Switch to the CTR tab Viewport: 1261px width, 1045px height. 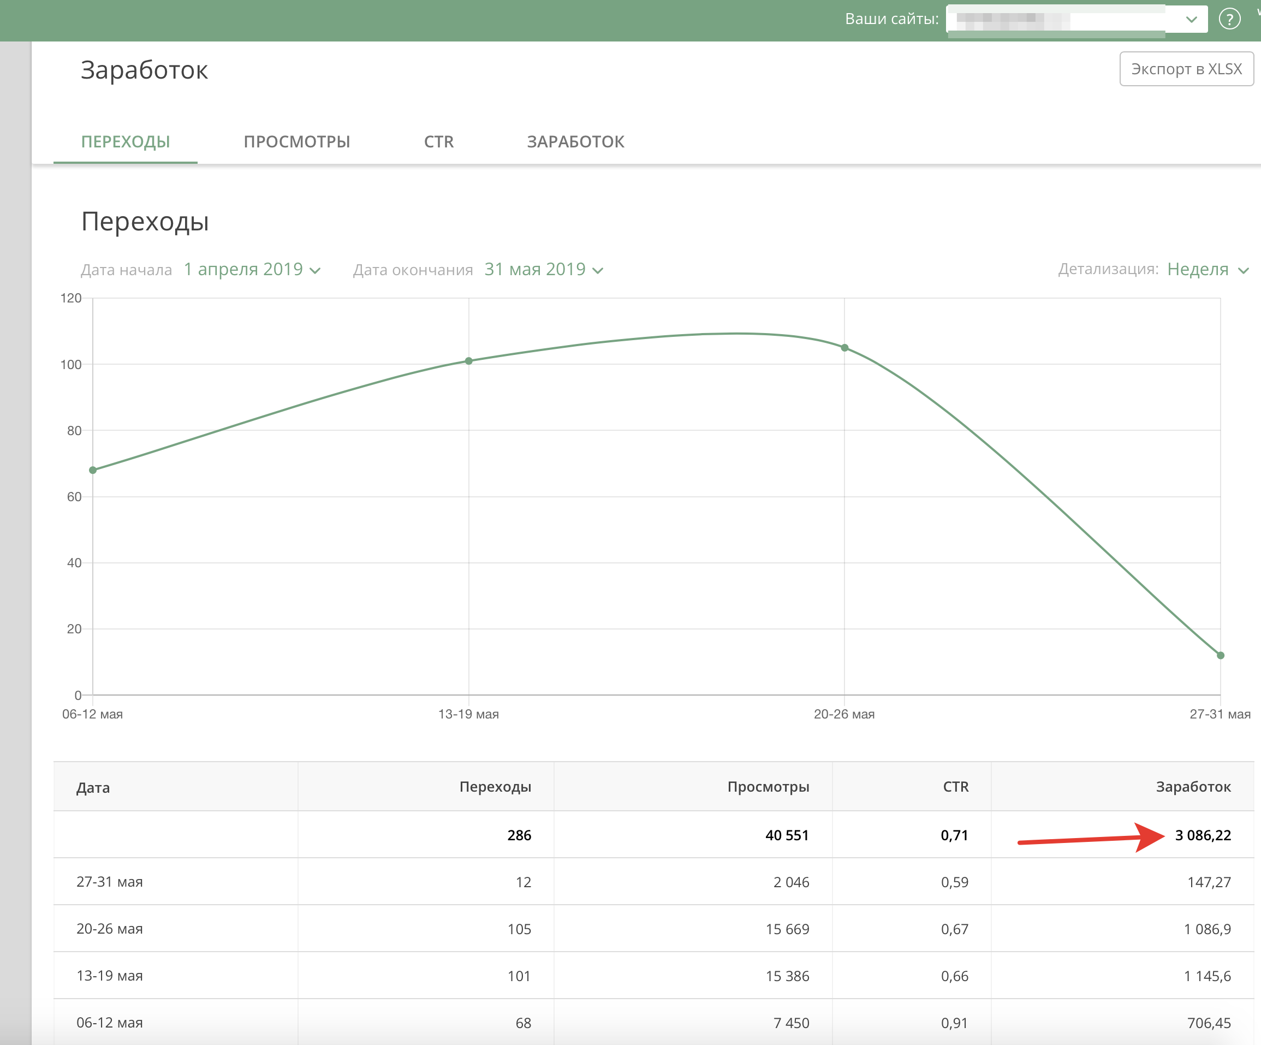(438, 142)
